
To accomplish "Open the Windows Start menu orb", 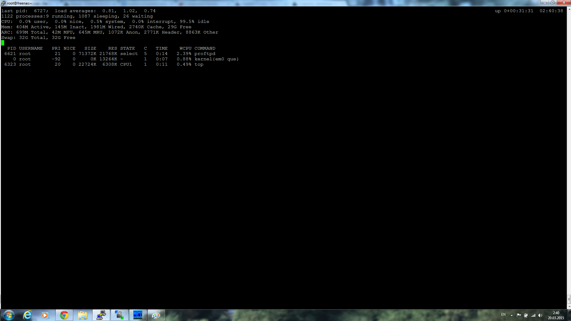I will pyautogui.click(x=9, y=315).
